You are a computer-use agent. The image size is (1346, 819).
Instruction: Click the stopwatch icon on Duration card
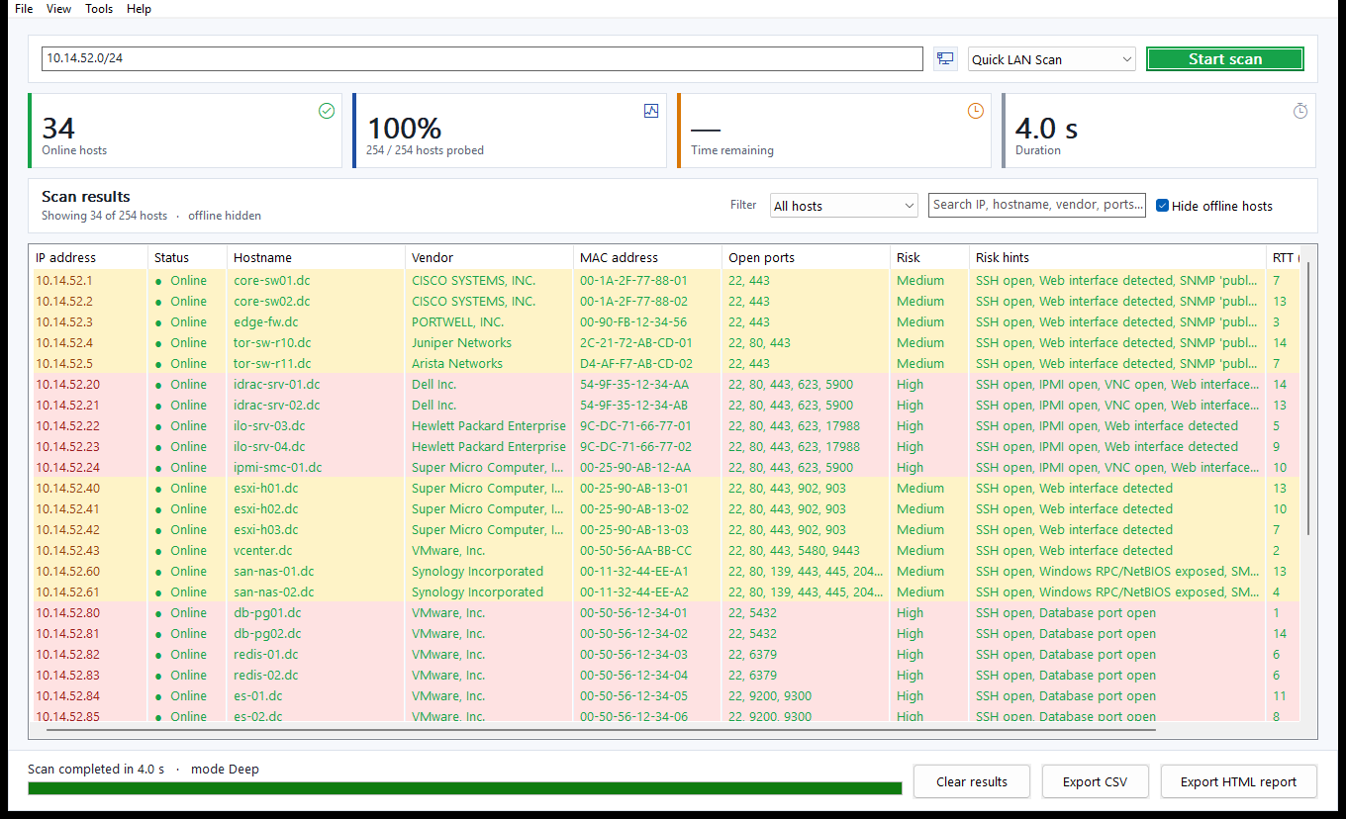point(1300,111)
